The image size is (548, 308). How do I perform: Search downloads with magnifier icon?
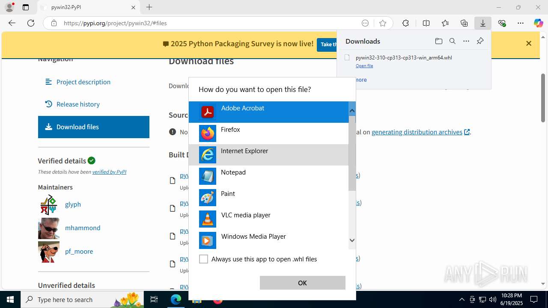(x=452, y=41)
